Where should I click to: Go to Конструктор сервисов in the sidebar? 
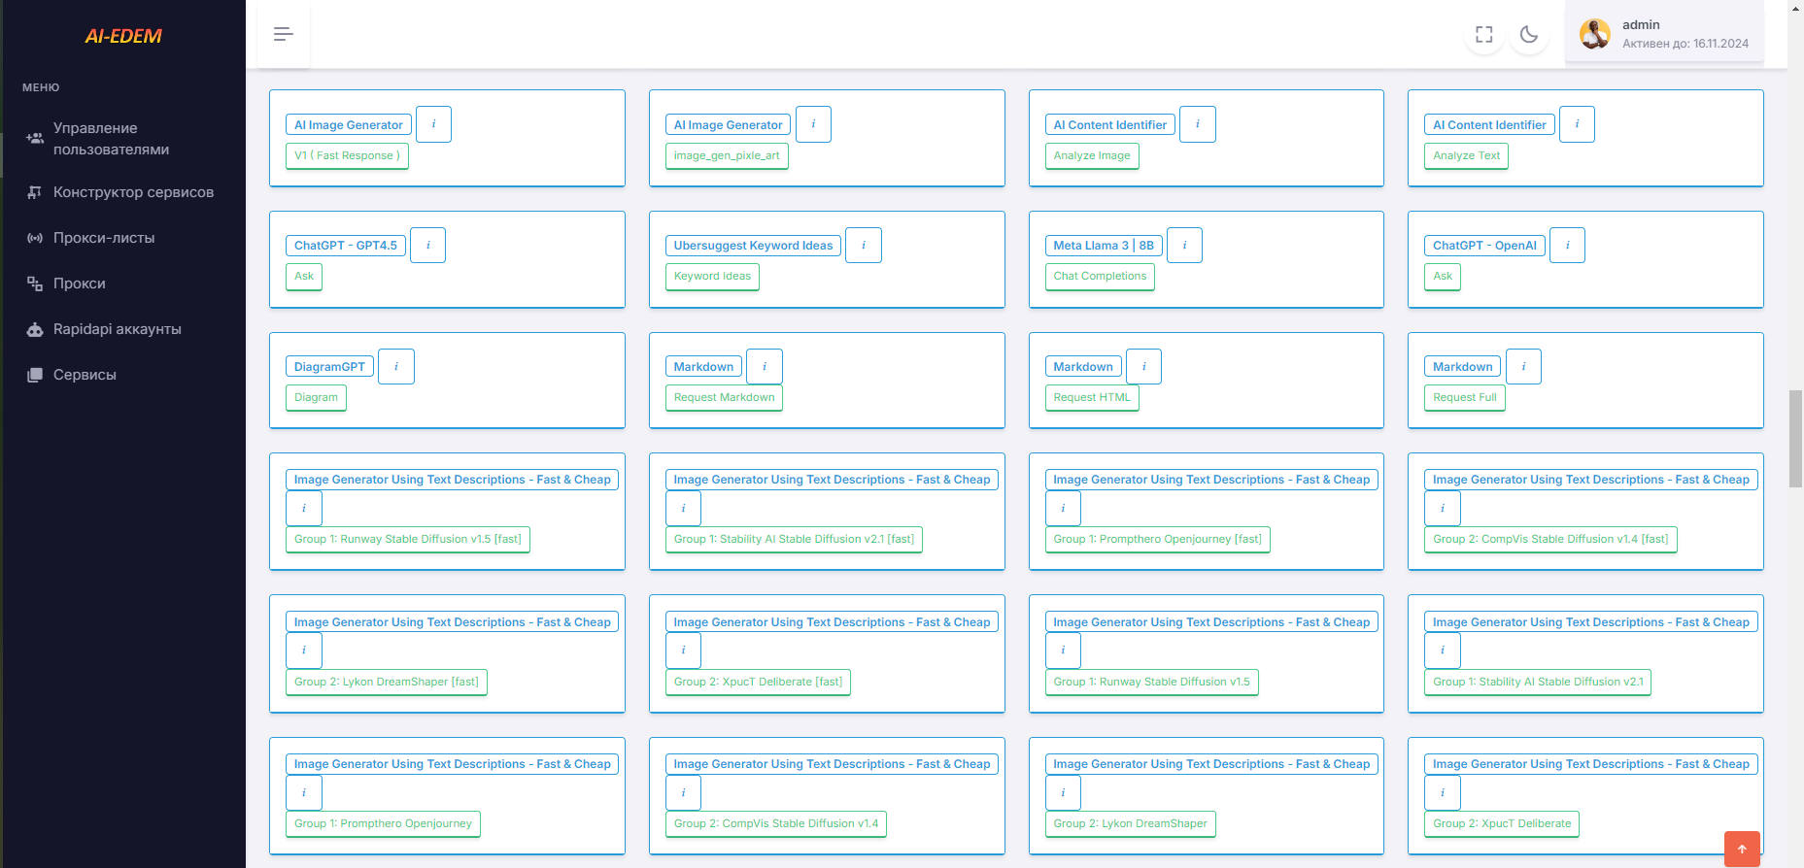(122, 192)
